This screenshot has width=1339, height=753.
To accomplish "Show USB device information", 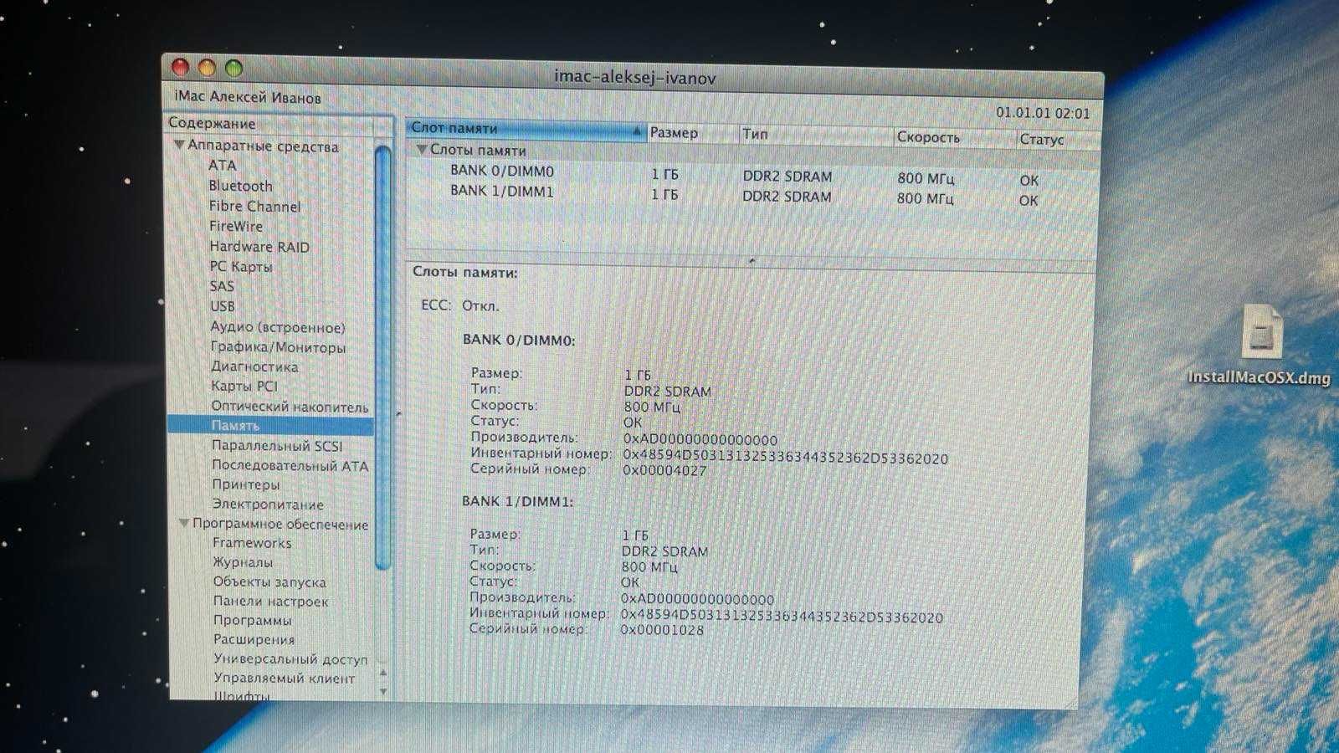I will [223, 306].
